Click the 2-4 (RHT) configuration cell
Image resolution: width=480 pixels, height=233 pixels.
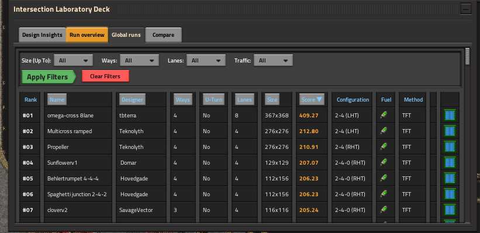(x=352, y=147)
